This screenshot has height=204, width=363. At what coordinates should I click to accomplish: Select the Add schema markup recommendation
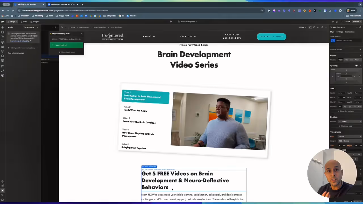coord(16,53)
